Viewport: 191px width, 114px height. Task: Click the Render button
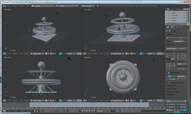point(169,38)
